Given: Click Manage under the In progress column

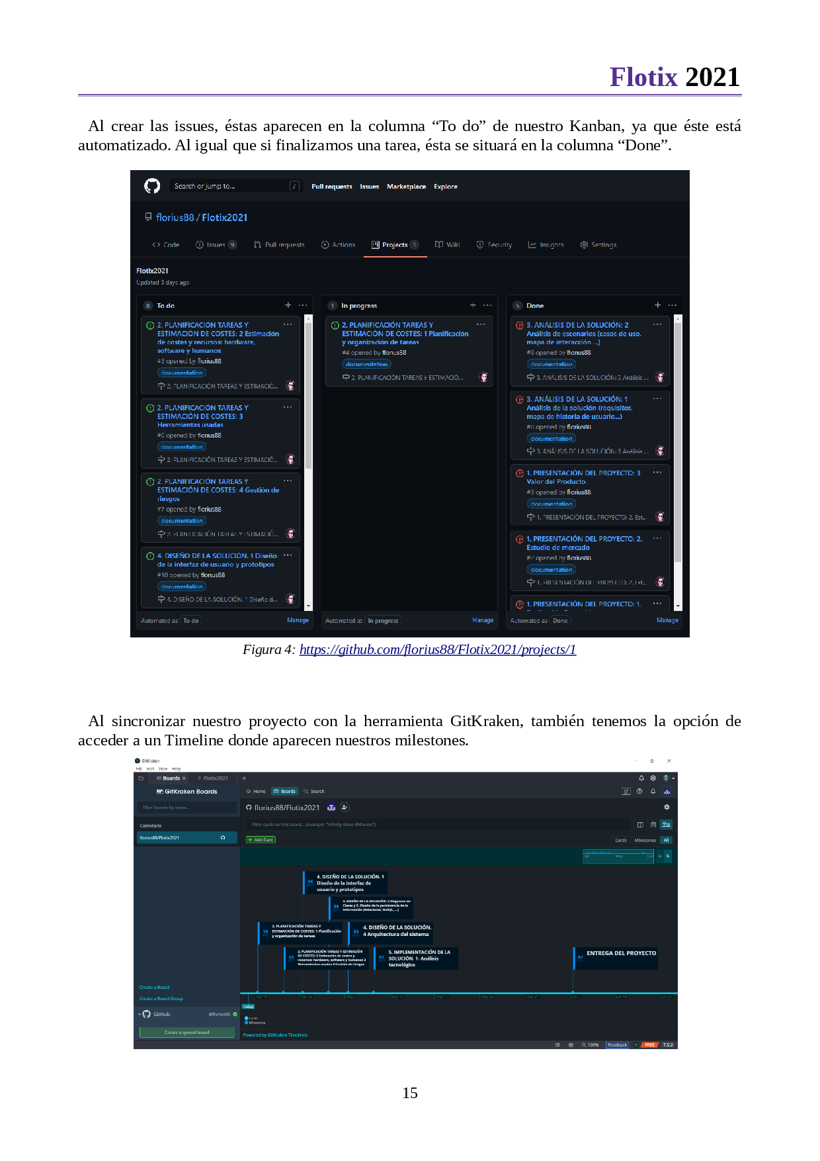Looking at the screenshot, I should (483, 620).
